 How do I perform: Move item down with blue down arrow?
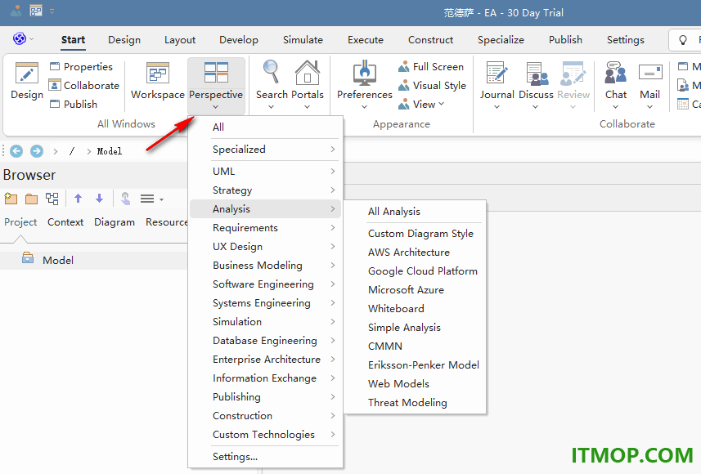pyautogui.click(x=99, y=199)
